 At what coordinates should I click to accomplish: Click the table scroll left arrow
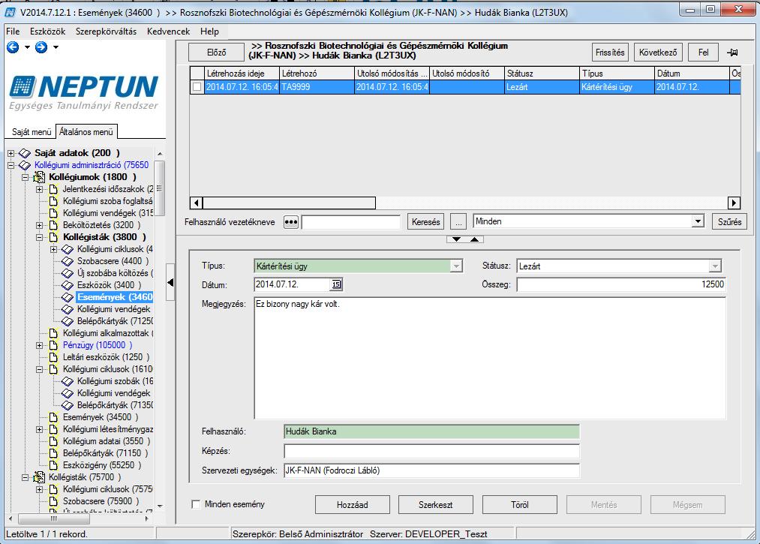[x=196, y=203]
